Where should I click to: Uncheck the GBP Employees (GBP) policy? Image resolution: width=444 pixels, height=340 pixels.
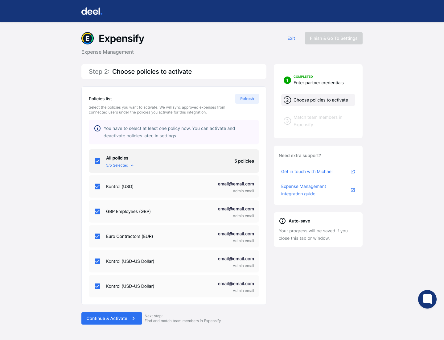point(97,211)
